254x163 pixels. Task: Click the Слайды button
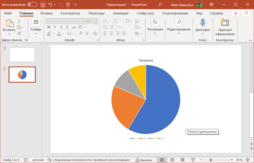click(36, 27)
